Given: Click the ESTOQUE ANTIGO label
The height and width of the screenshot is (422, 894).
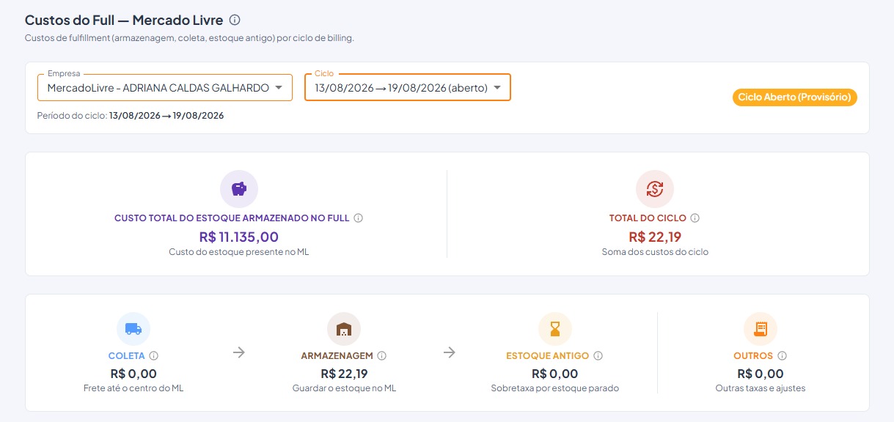Looking at the screenshot, I should (548, 356).
